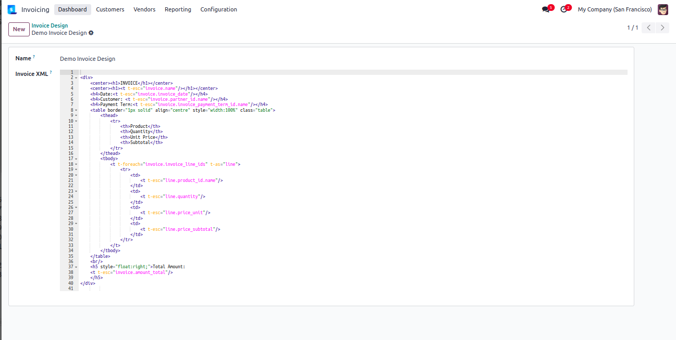Click the line.product_id.name expression
This screenshot has height=340, width=676.
(191, 180)
